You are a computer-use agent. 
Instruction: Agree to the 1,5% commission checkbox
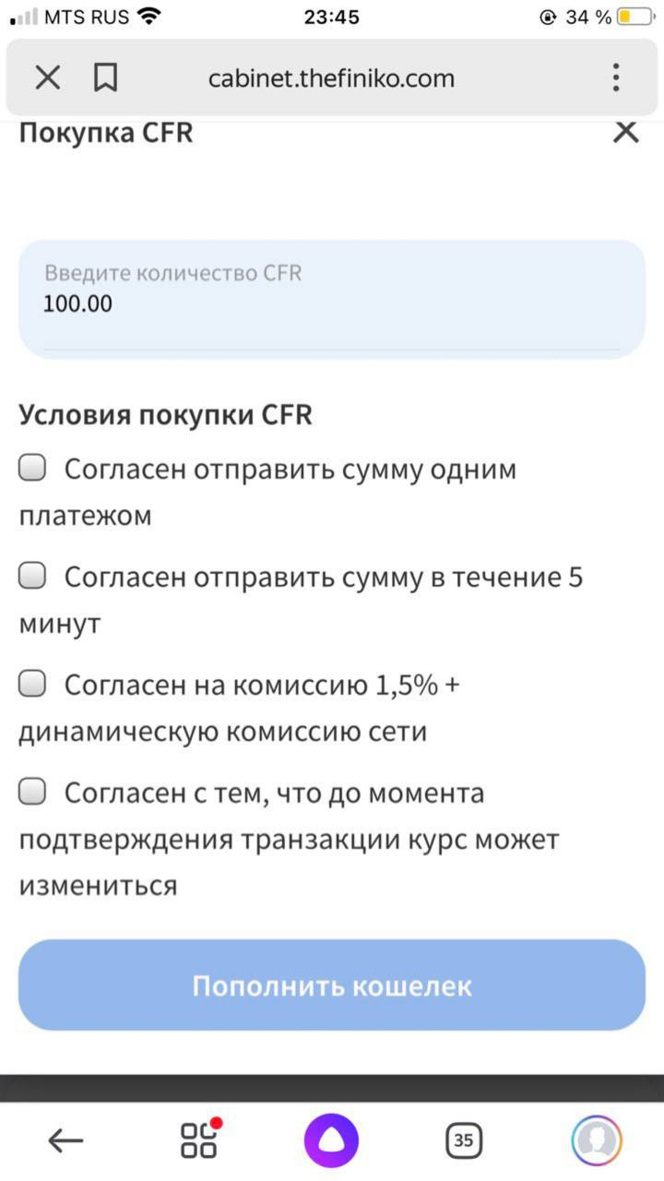click(33, 685)
